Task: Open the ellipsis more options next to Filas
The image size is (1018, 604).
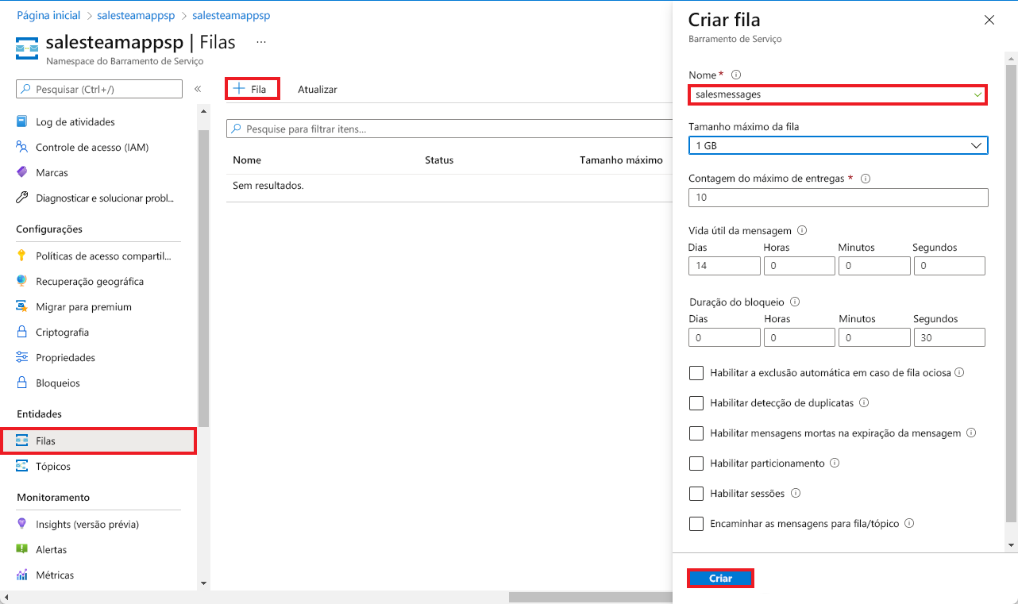Action: pyautogui.click(x=261, y=42)
